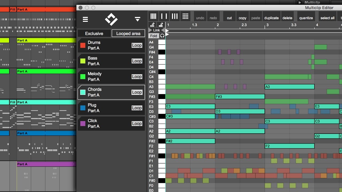This screenshot has width=342, height=192.
Task: Open the downward triangle options menu
Action: [137, 19]
